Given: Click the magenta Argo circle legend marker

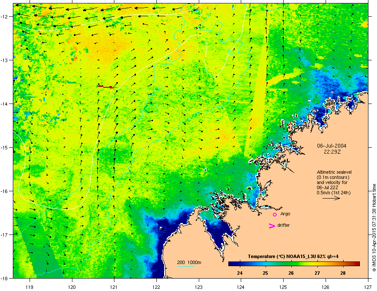Looking at the screenshot, I should [x=275, y=214].
